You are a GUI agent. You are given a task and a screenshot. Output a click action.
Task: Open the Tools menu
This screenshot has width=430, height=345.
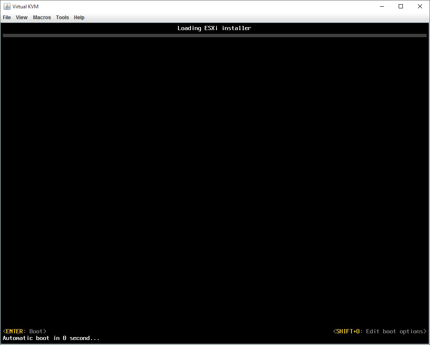click(62, 18)
